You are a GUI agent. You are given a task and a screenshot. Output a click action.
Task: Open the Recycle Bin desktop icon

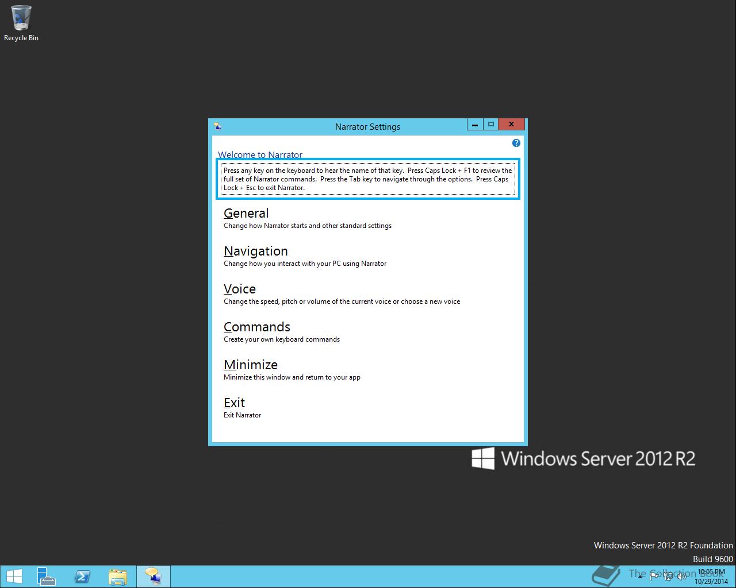point(21,24)
